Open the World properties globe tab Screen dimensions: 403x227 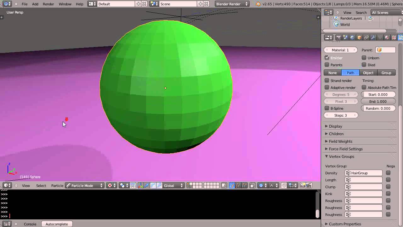[352, 38]
